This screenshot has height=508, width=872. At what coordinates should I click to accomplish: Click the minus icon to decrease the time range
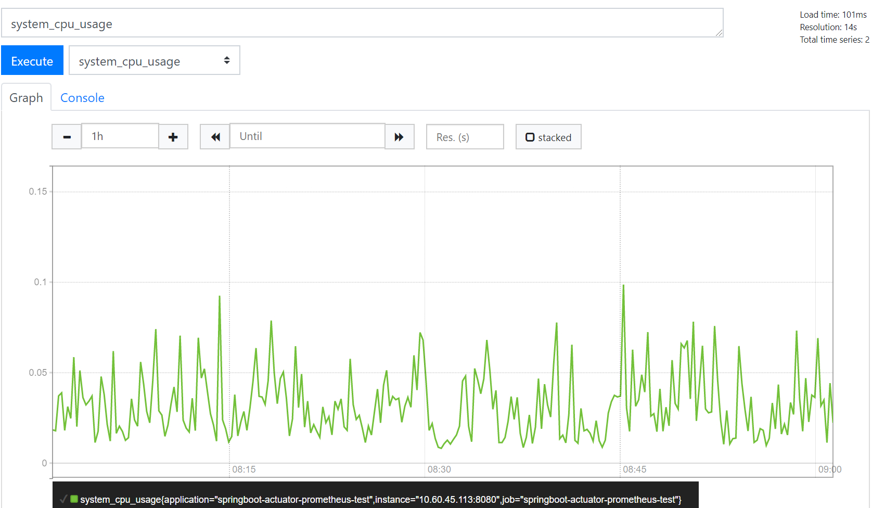(x=67, y=137)
